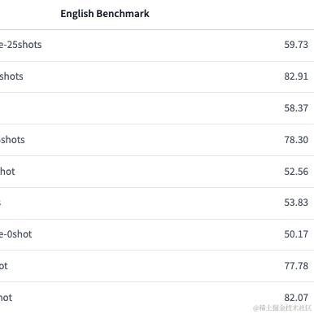Select the 58.37 score value
The width and height of the screenshot is (314, 314).
(296, 108)
